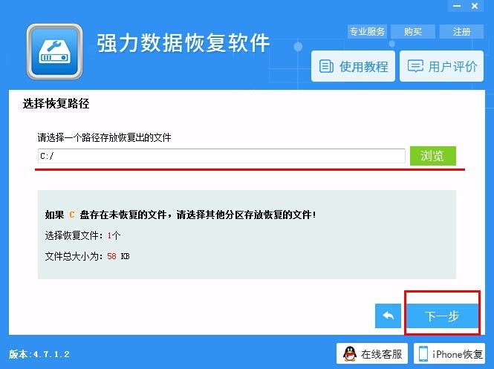
Task: Open the 专业服务 menu item
Action: [367, 31]
